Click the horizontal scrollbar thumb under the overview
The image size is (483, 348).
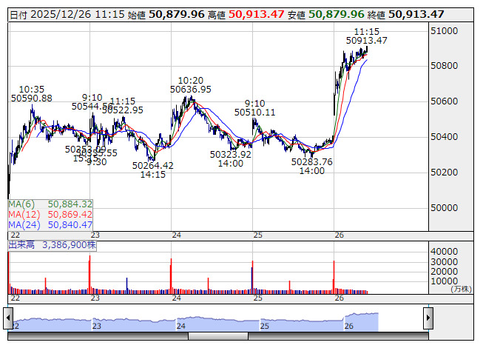218,336
